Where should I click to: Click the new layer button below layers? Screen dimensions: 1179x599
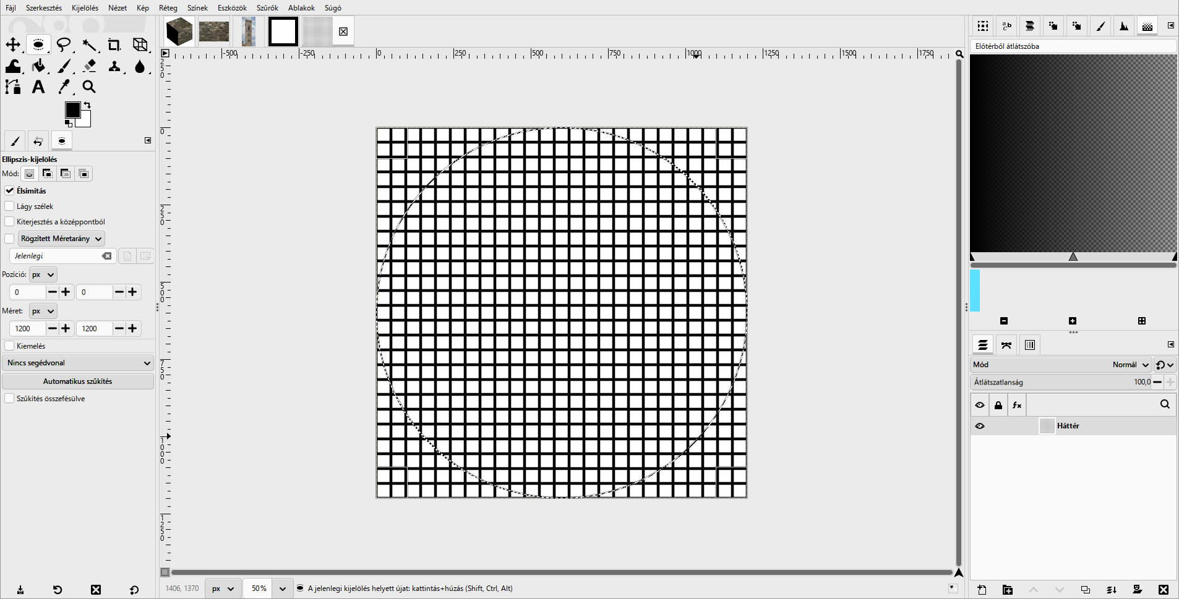click(x=982, y=590)
